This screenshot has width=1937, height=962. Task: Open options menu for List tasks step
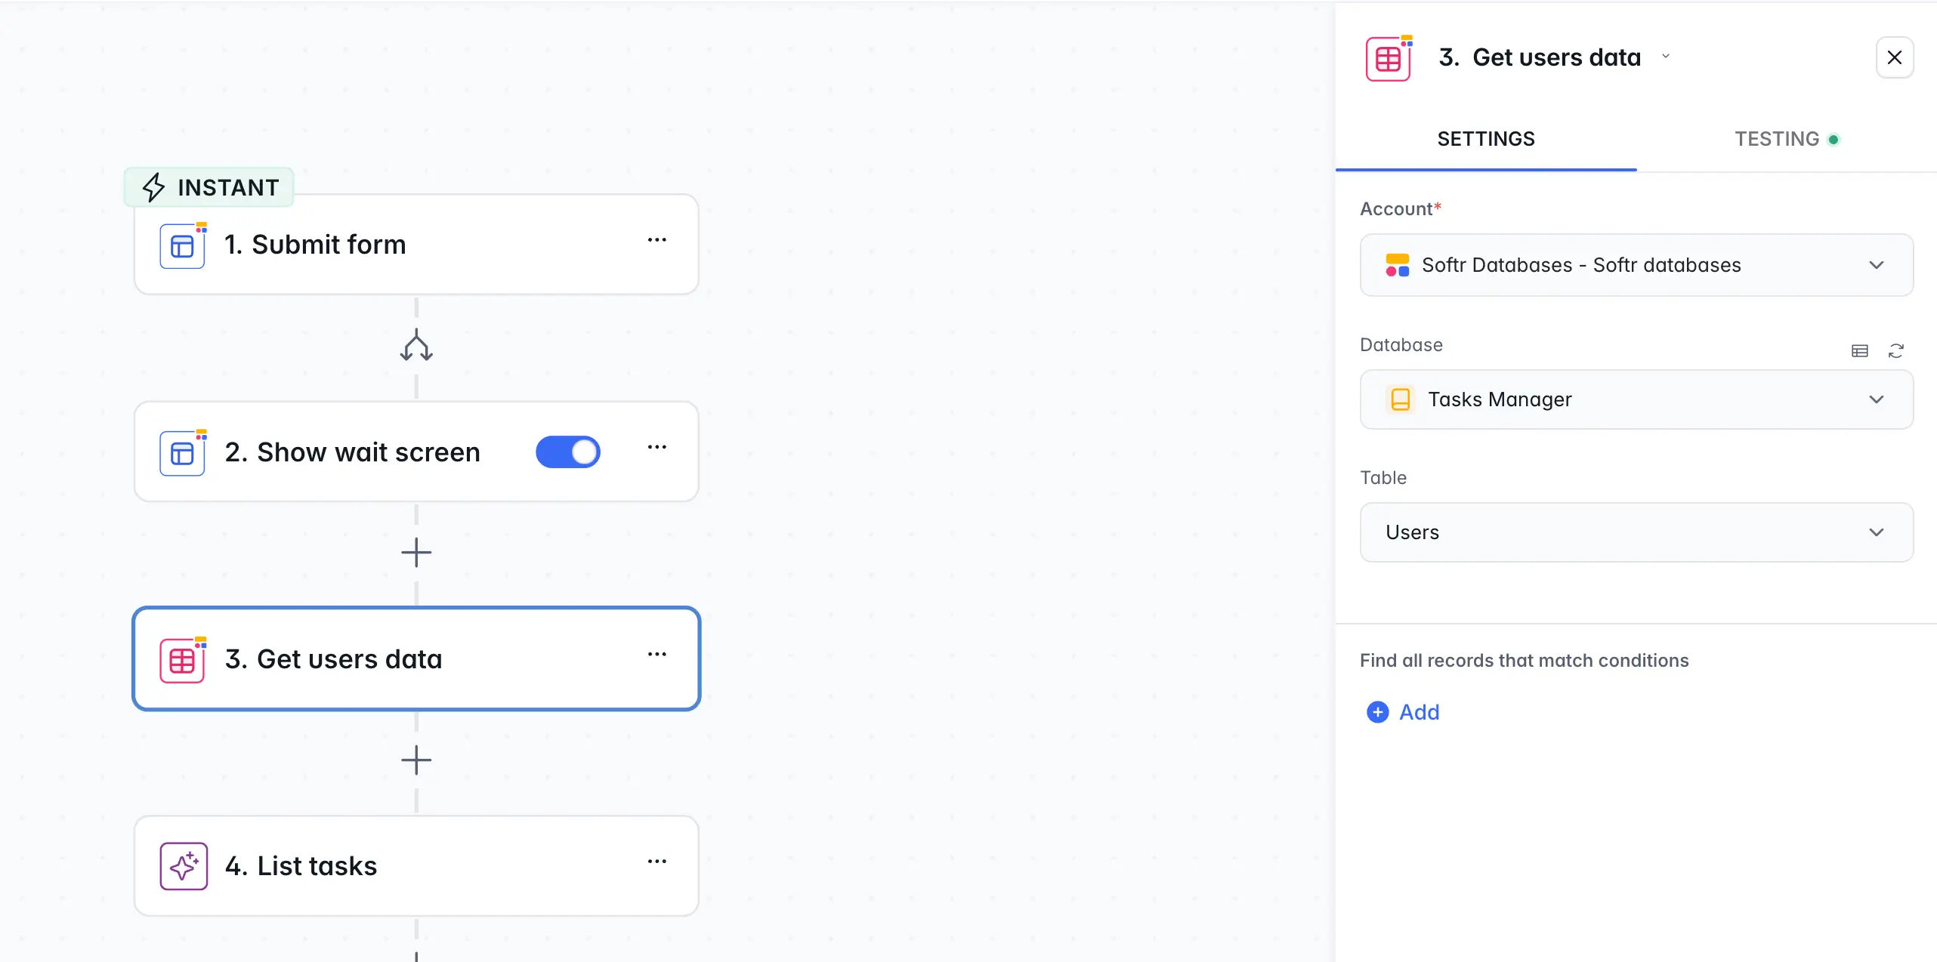(657, 862)
